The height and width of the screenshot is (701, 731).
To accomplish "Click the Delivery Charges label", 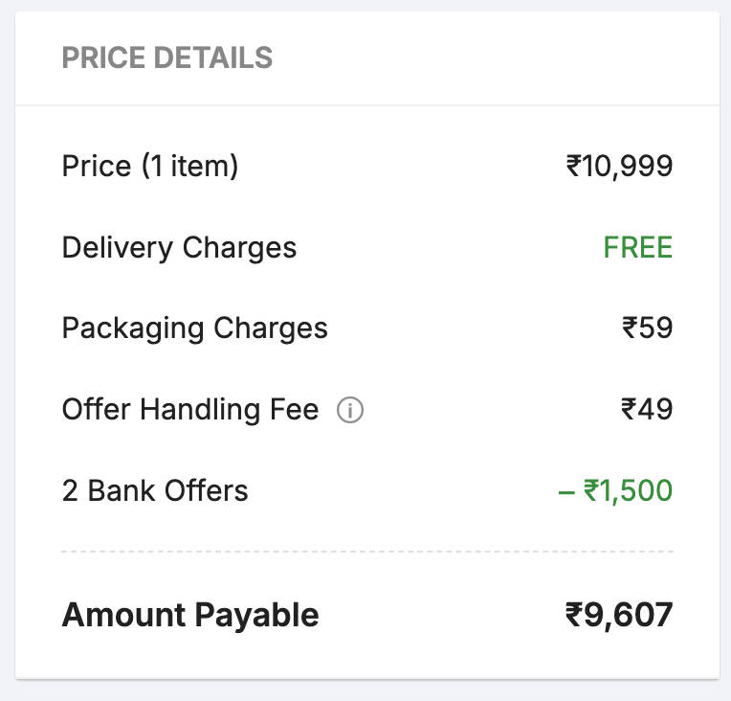I will coord(179,248).
